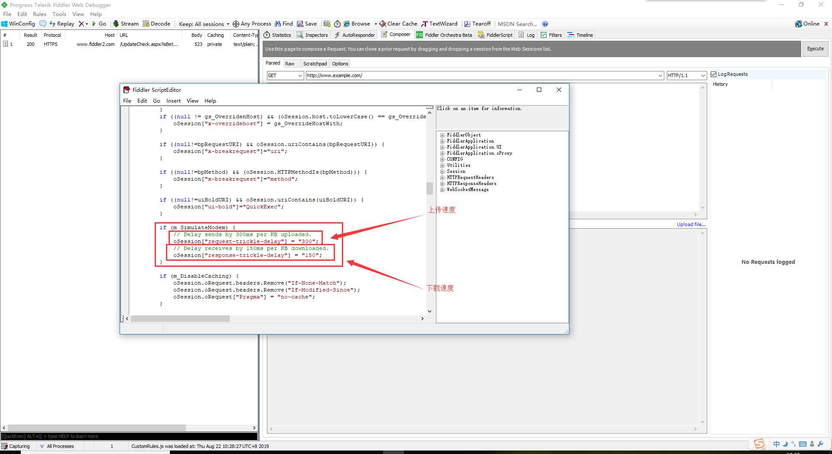Expand the Utilities tree node
This screenshot has width=832, height=454.
[x=442, y=165]
